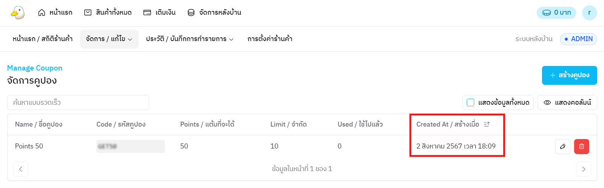
Task: Click the สร้างคูปอง create button
Action: click(x=569, y=75)
